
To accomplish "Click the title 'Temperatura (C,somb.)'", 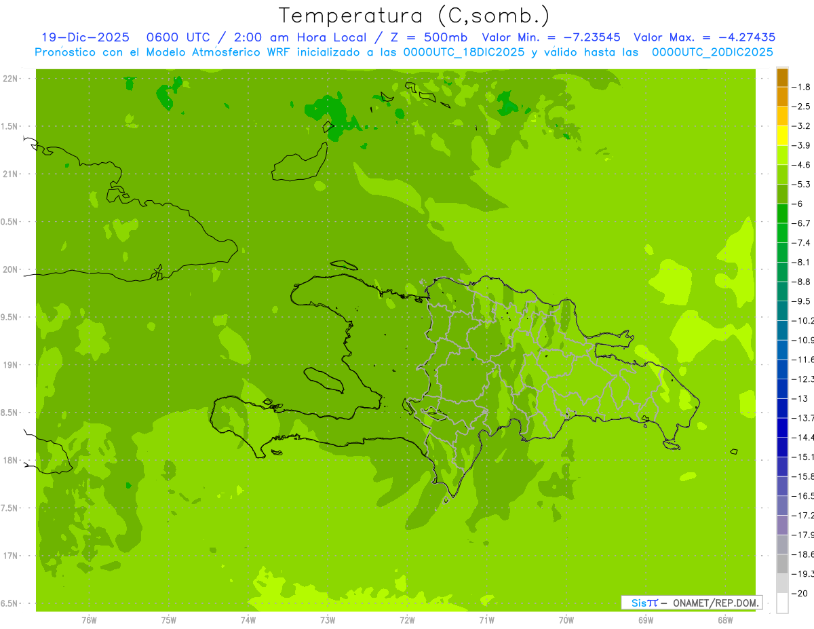I will point(414,16).
